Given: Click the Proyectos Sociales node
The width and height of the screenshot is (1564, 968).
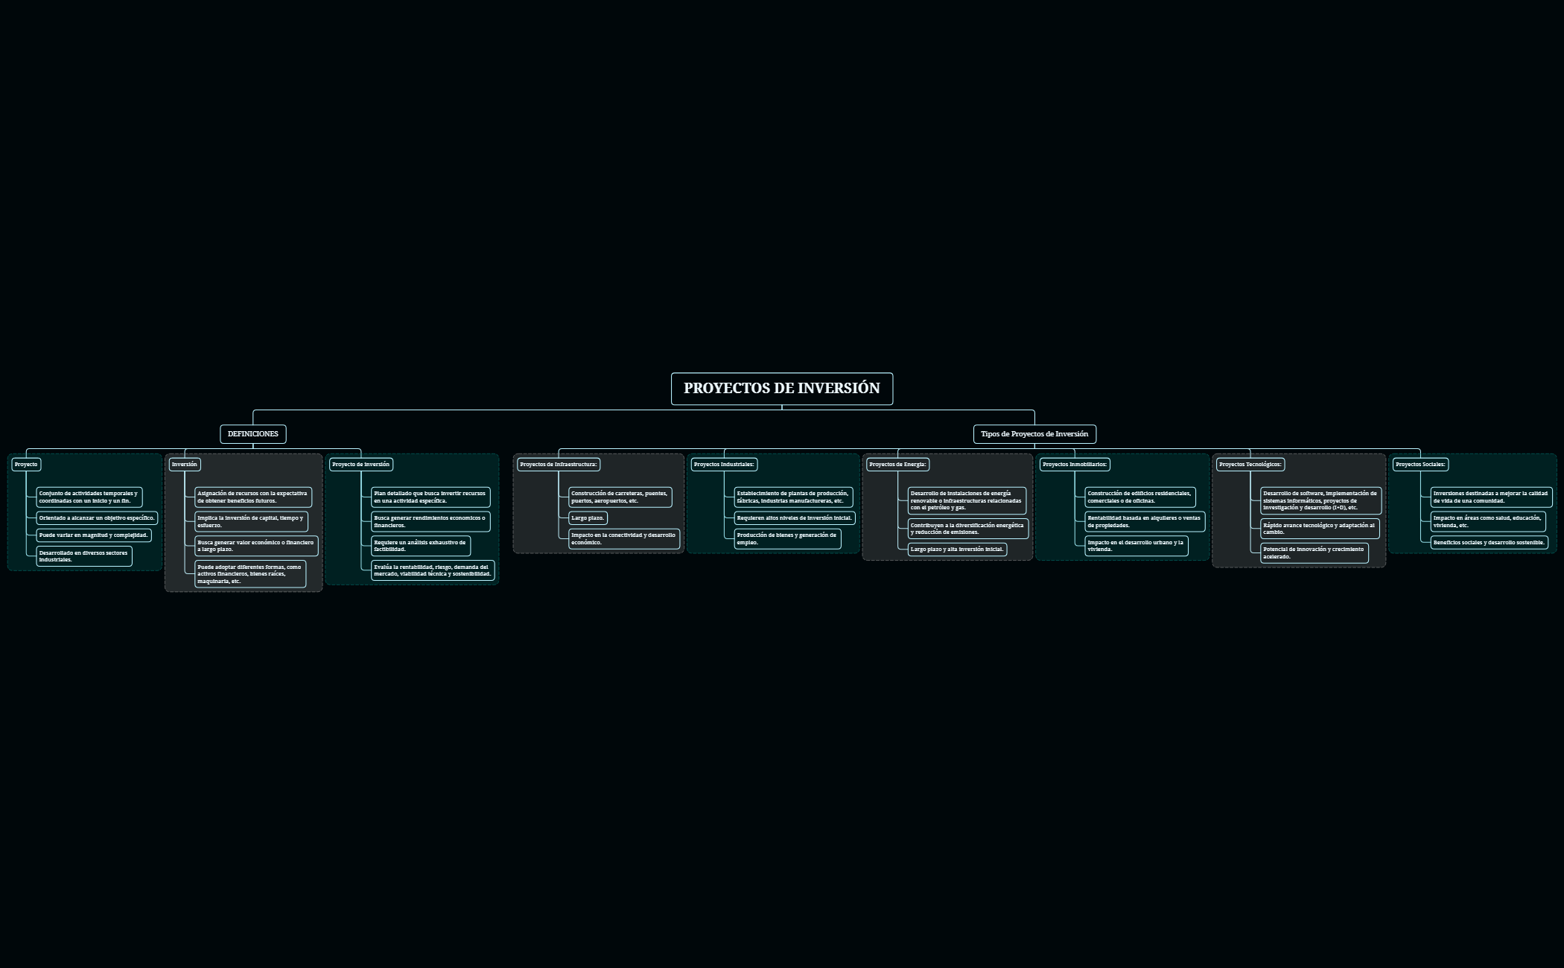Looking at the screenshot, I should point(1420,465).
